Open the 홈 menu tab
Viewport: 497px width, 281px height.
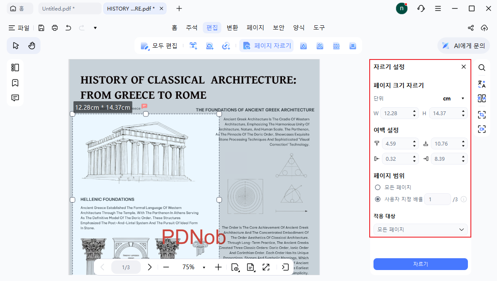tap(175, 27)
